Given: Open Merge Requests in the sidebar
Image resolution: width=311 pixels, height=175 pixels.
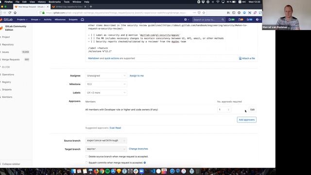Looking at the screenshot, I should click(11, 59).
